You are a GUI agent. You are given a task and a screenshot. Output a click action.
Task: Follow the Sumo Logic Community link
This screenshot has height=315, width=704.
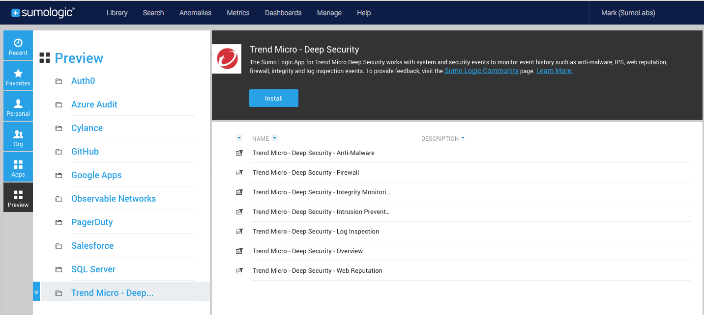coord(481,71)
